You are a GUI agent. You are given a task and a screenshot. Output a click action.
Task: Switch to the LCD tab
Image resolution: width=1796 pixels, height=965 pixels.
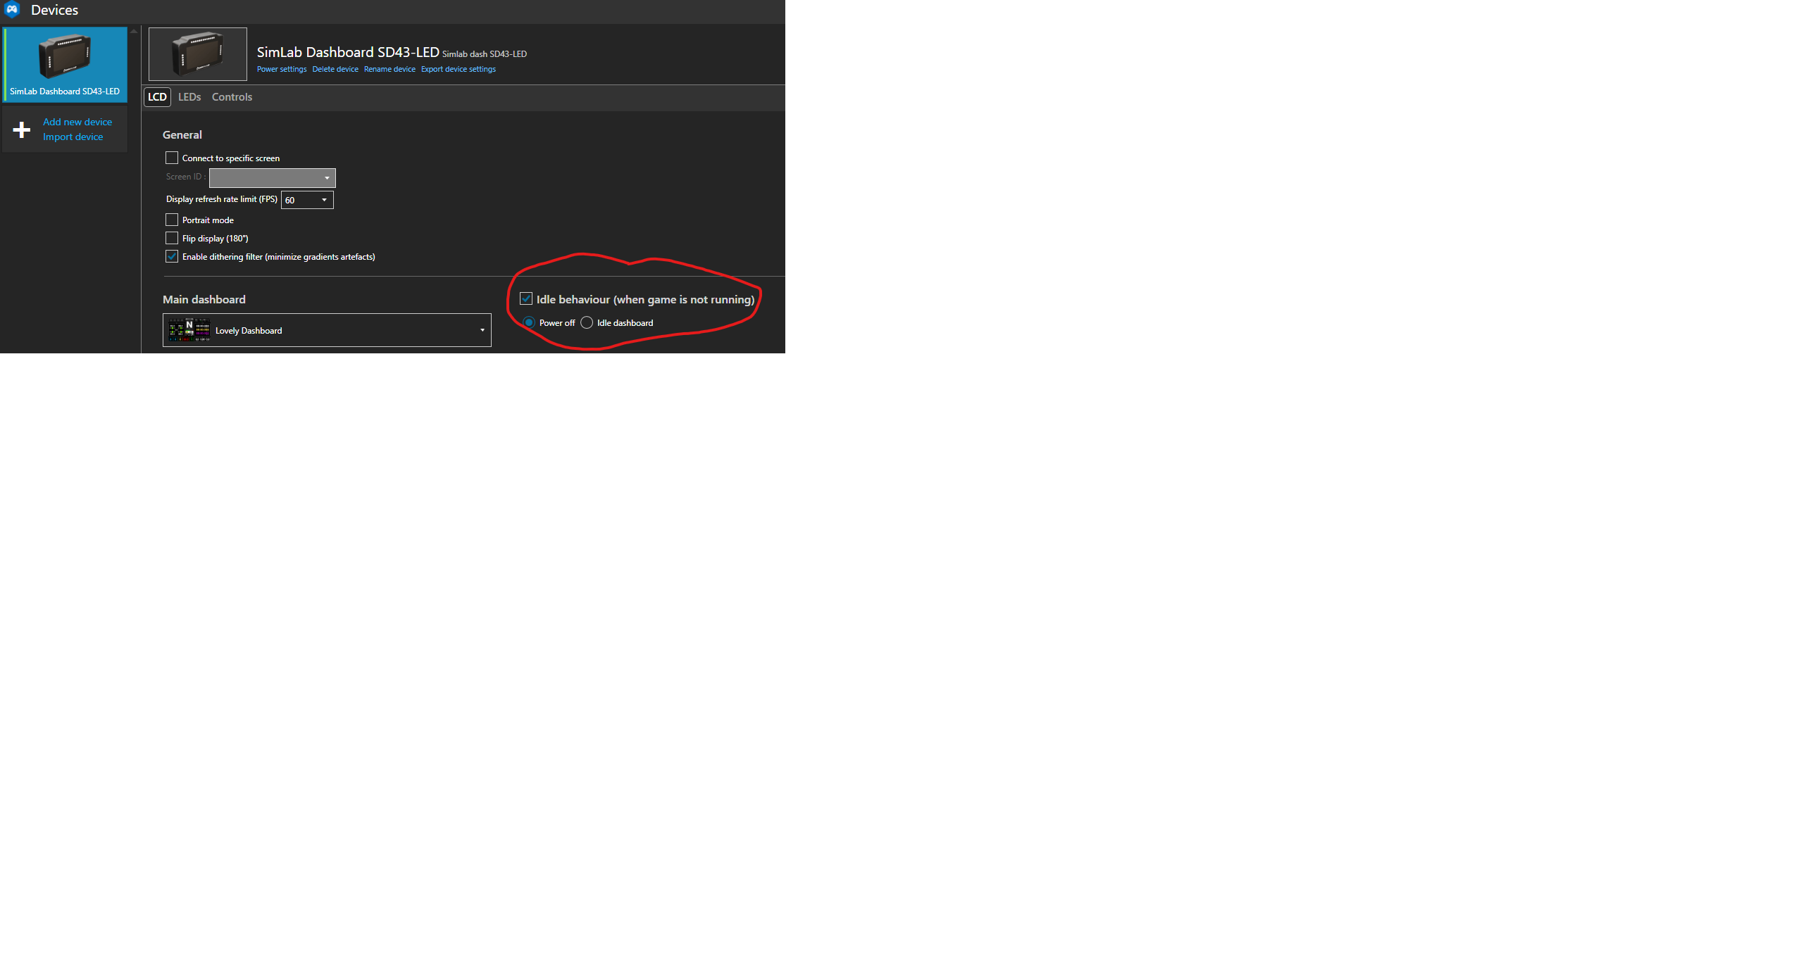click(157, 97)
